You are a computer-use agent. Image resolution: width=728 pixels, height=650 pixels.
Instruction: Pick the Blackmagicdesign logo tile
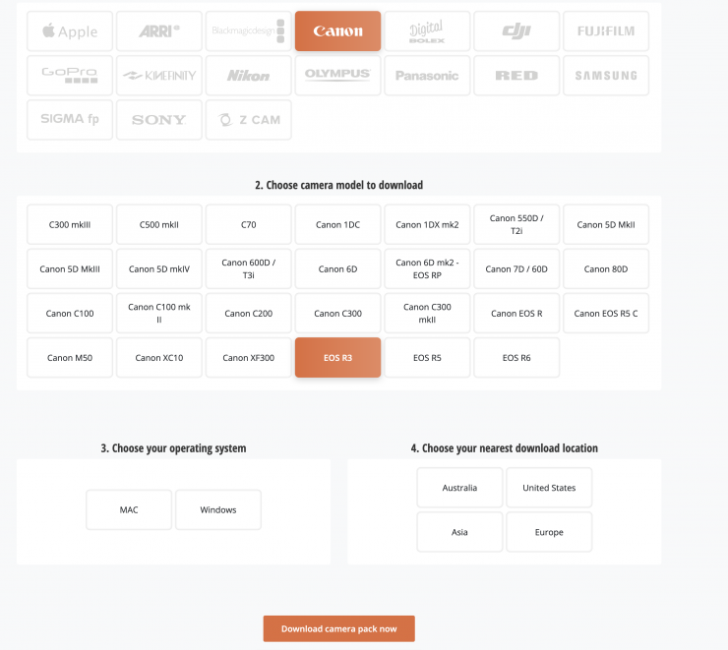[x=248, y=31]
